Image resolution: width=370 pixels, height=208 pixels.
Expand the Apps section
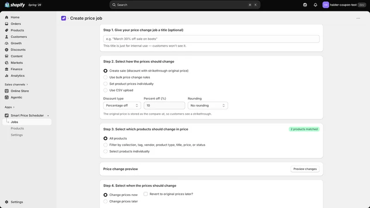(9, 107)
